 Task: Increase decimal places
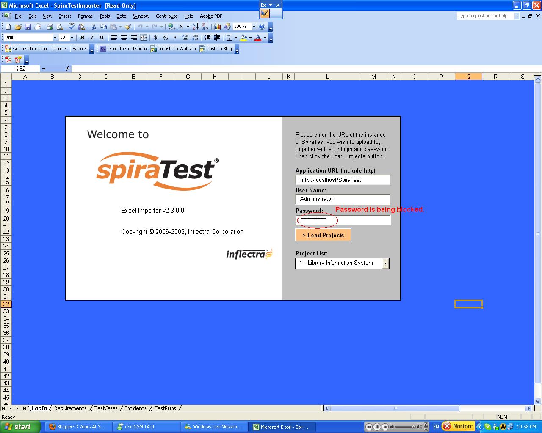(185, 38)
